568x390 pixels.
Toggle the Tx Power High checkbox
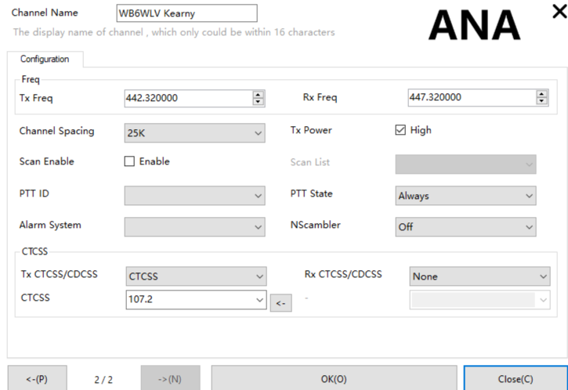[400, 131]
